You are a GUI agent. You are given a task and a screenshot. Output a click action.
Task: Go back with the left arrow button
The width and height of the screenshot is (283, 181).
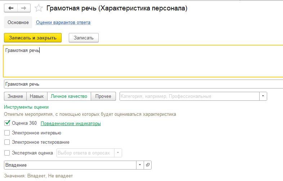tap(11, 8)
